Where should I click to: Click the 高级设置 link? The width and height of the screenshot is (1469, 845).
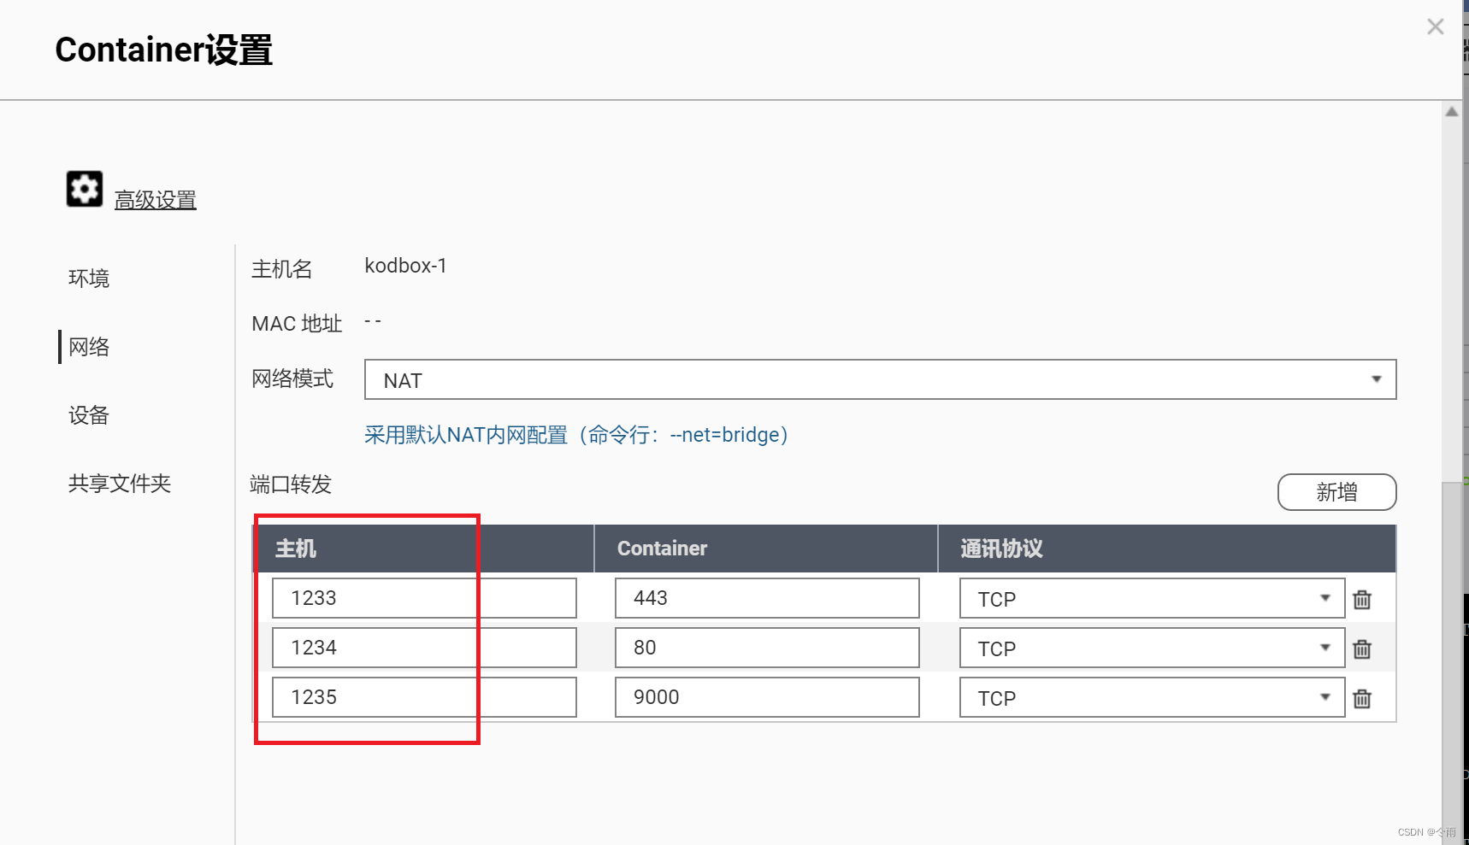[x=156, y=200]
